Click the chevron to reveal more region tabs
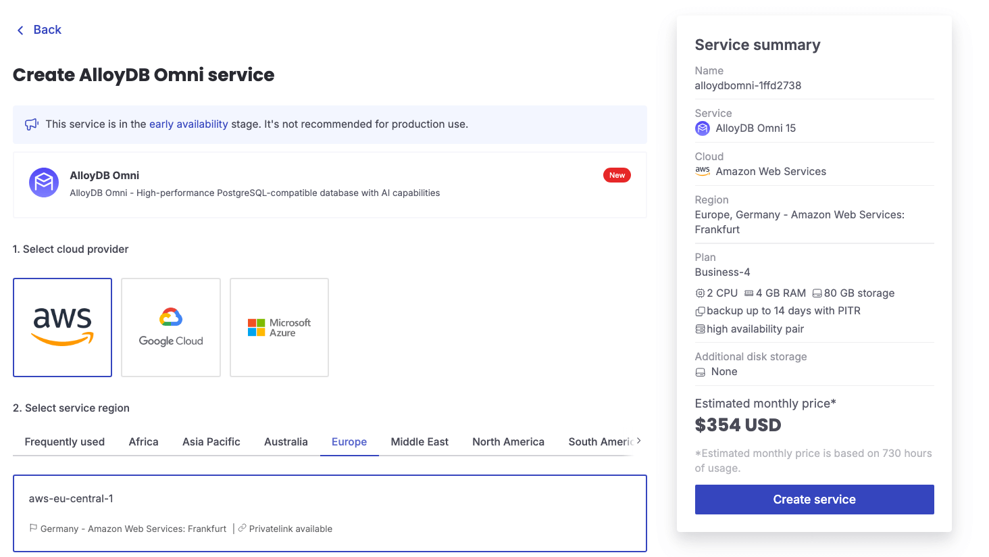This screenshot has width=989, height=557. 638,440
